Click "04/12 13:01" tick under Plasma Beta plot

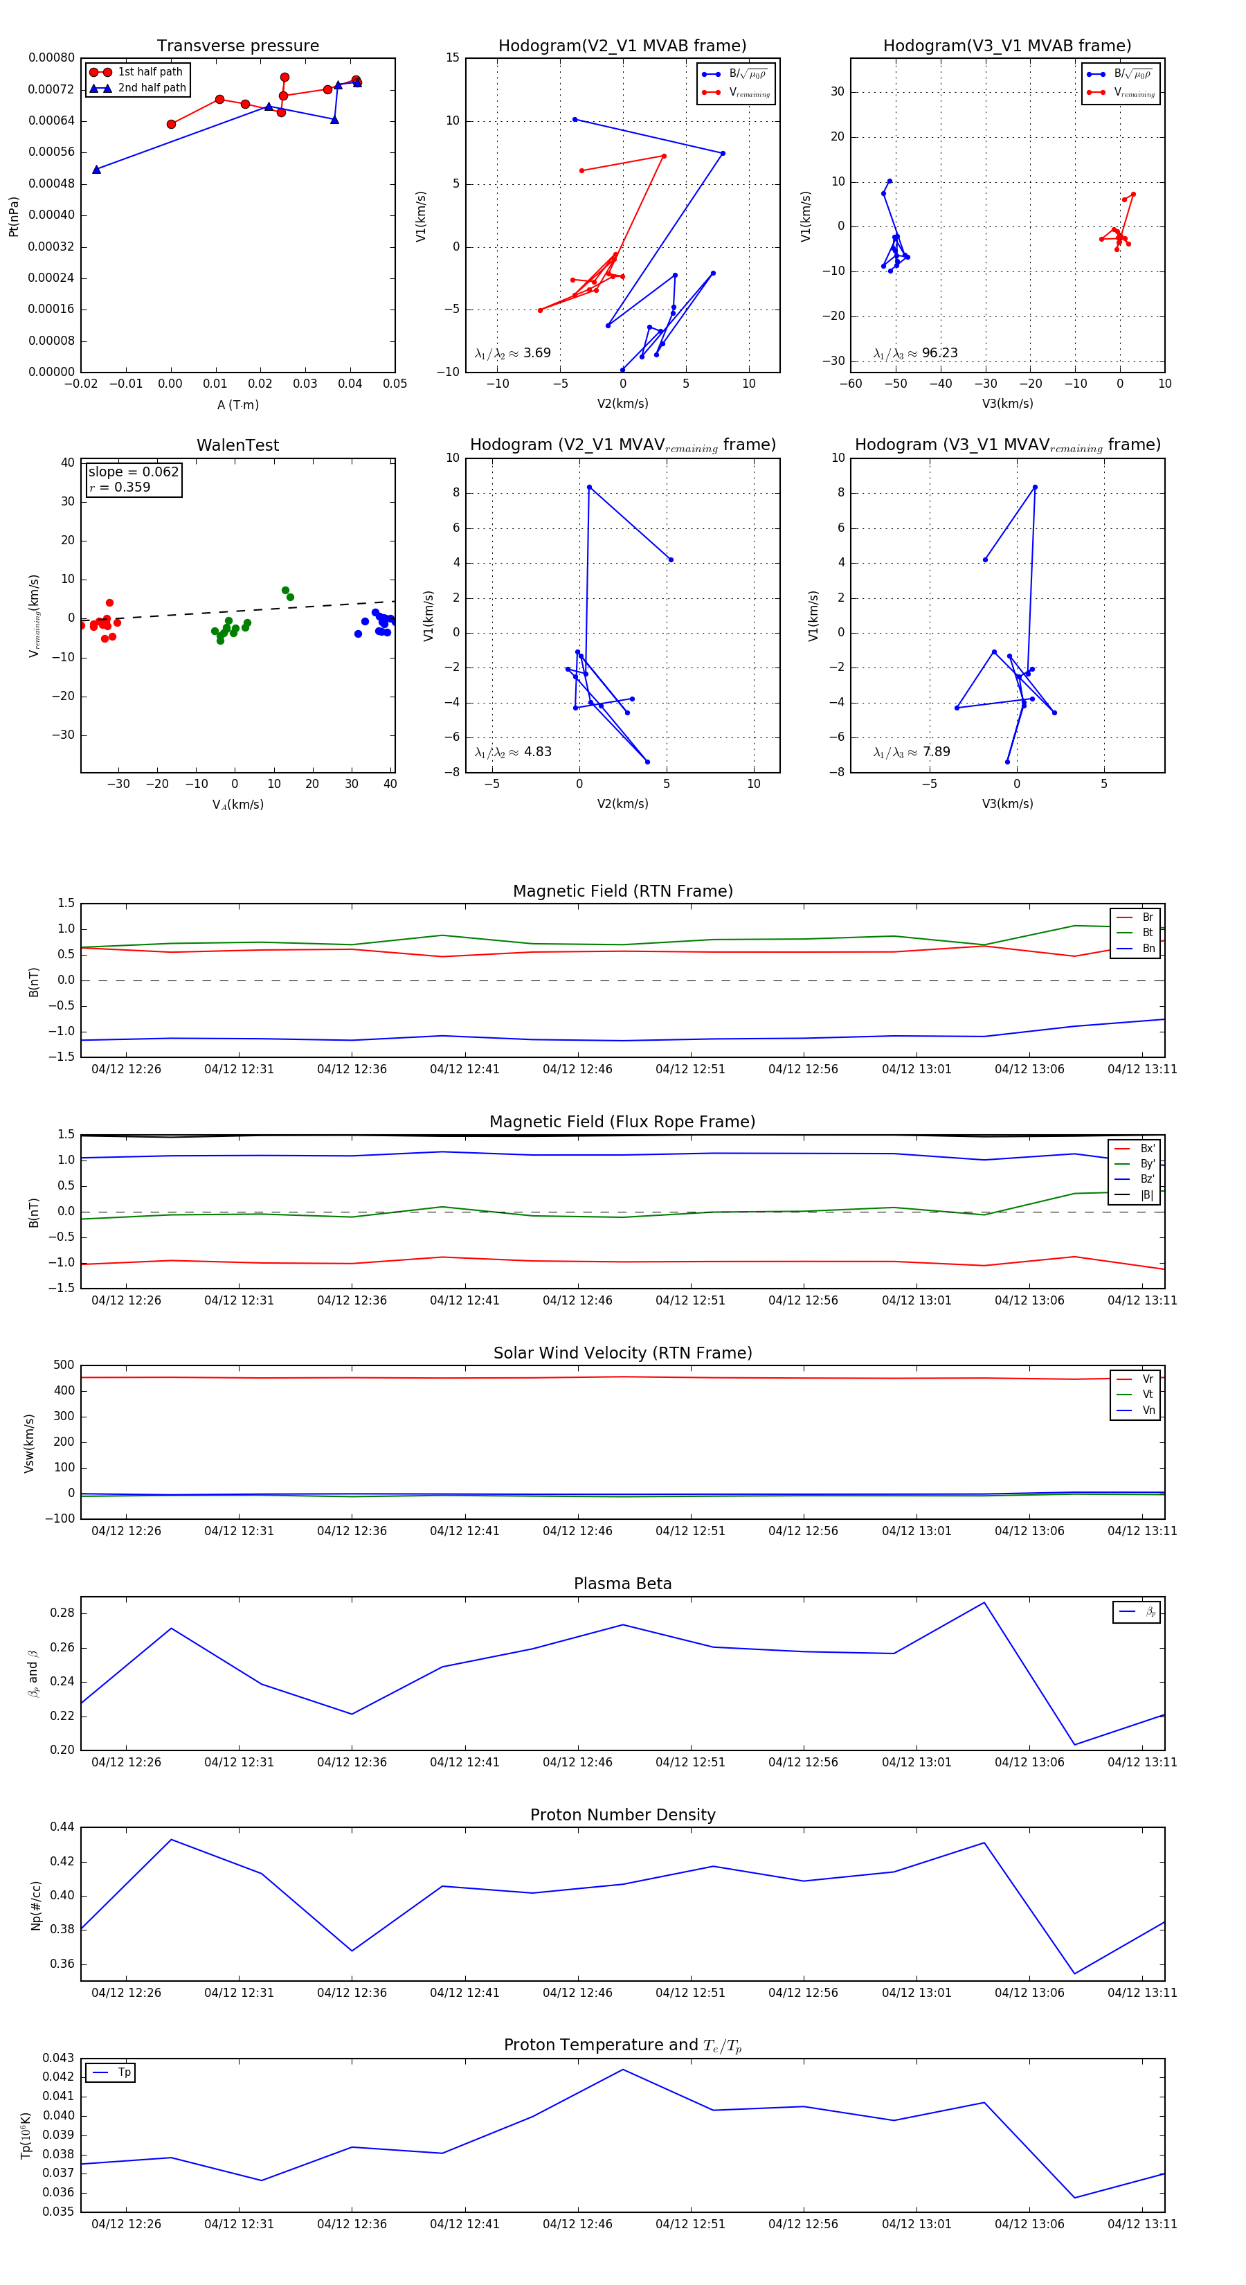pyautogui.click(x=916, y=1762)
